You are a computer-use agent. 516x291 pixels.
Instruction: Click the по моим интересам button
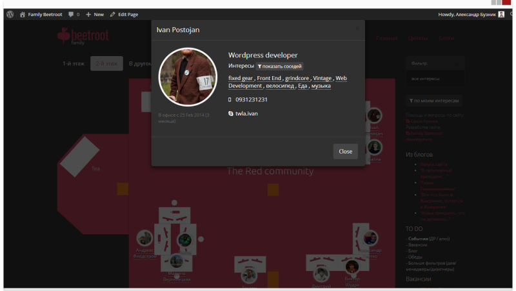pyautogui.click(x=434, y=101)
